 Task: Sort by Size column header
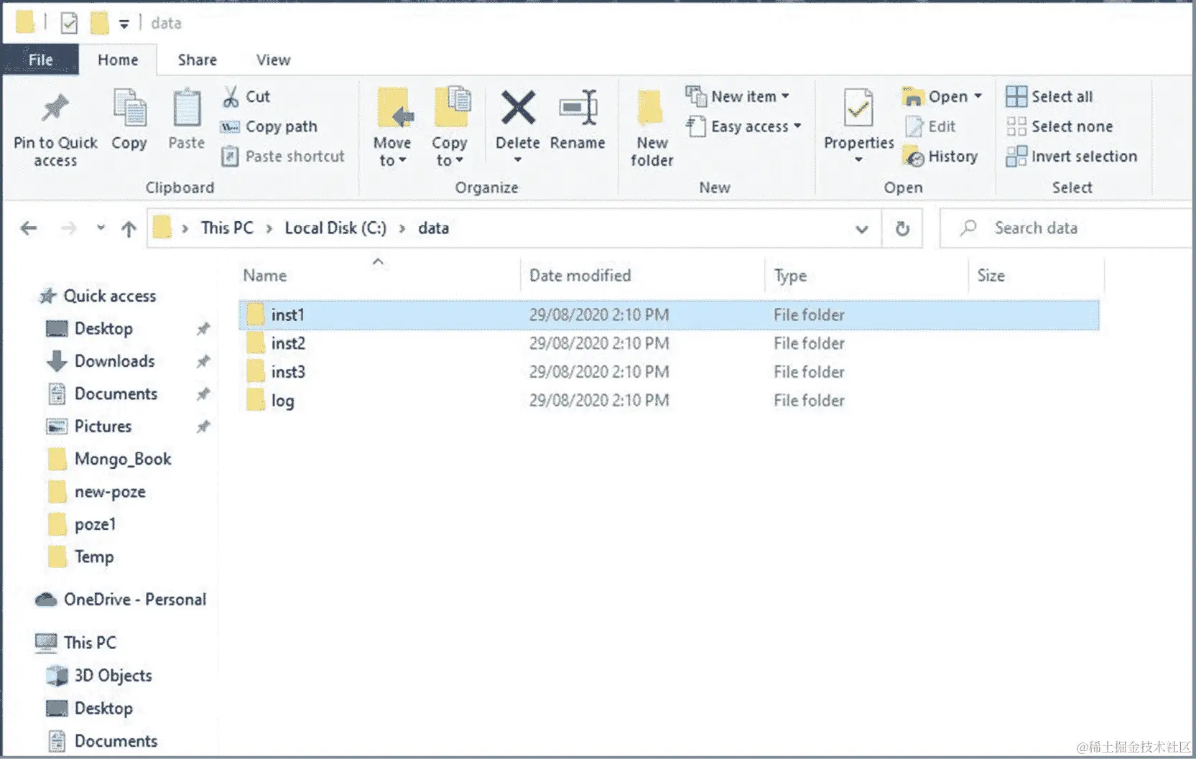[x=991, y=275]
